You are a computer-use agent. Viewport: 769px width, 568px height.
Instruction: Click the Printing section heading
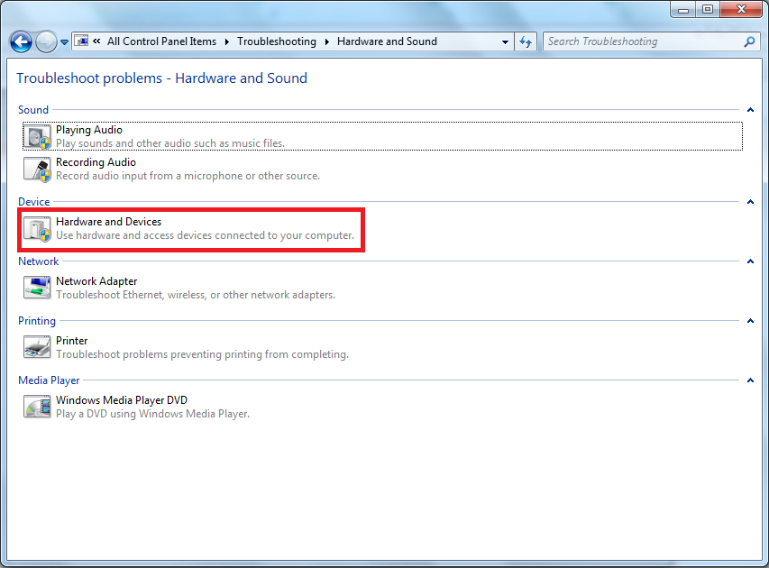click(37, 321)
